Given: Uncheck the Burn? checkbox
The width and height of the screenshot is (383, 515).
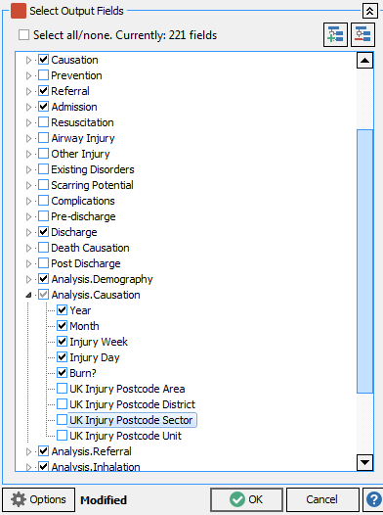Looking at the screenshot, I should (x=62, y=373).
